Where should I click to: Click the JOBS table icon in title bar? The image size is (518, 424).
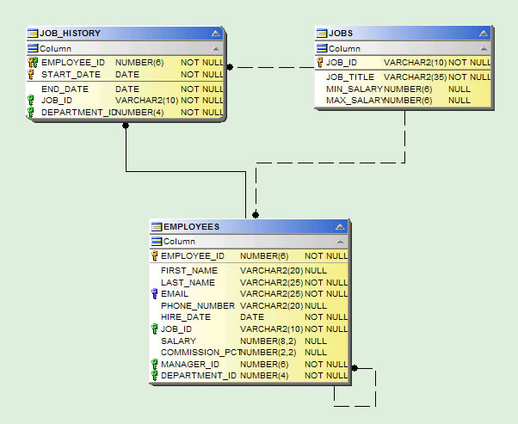[x=321, y=34]
